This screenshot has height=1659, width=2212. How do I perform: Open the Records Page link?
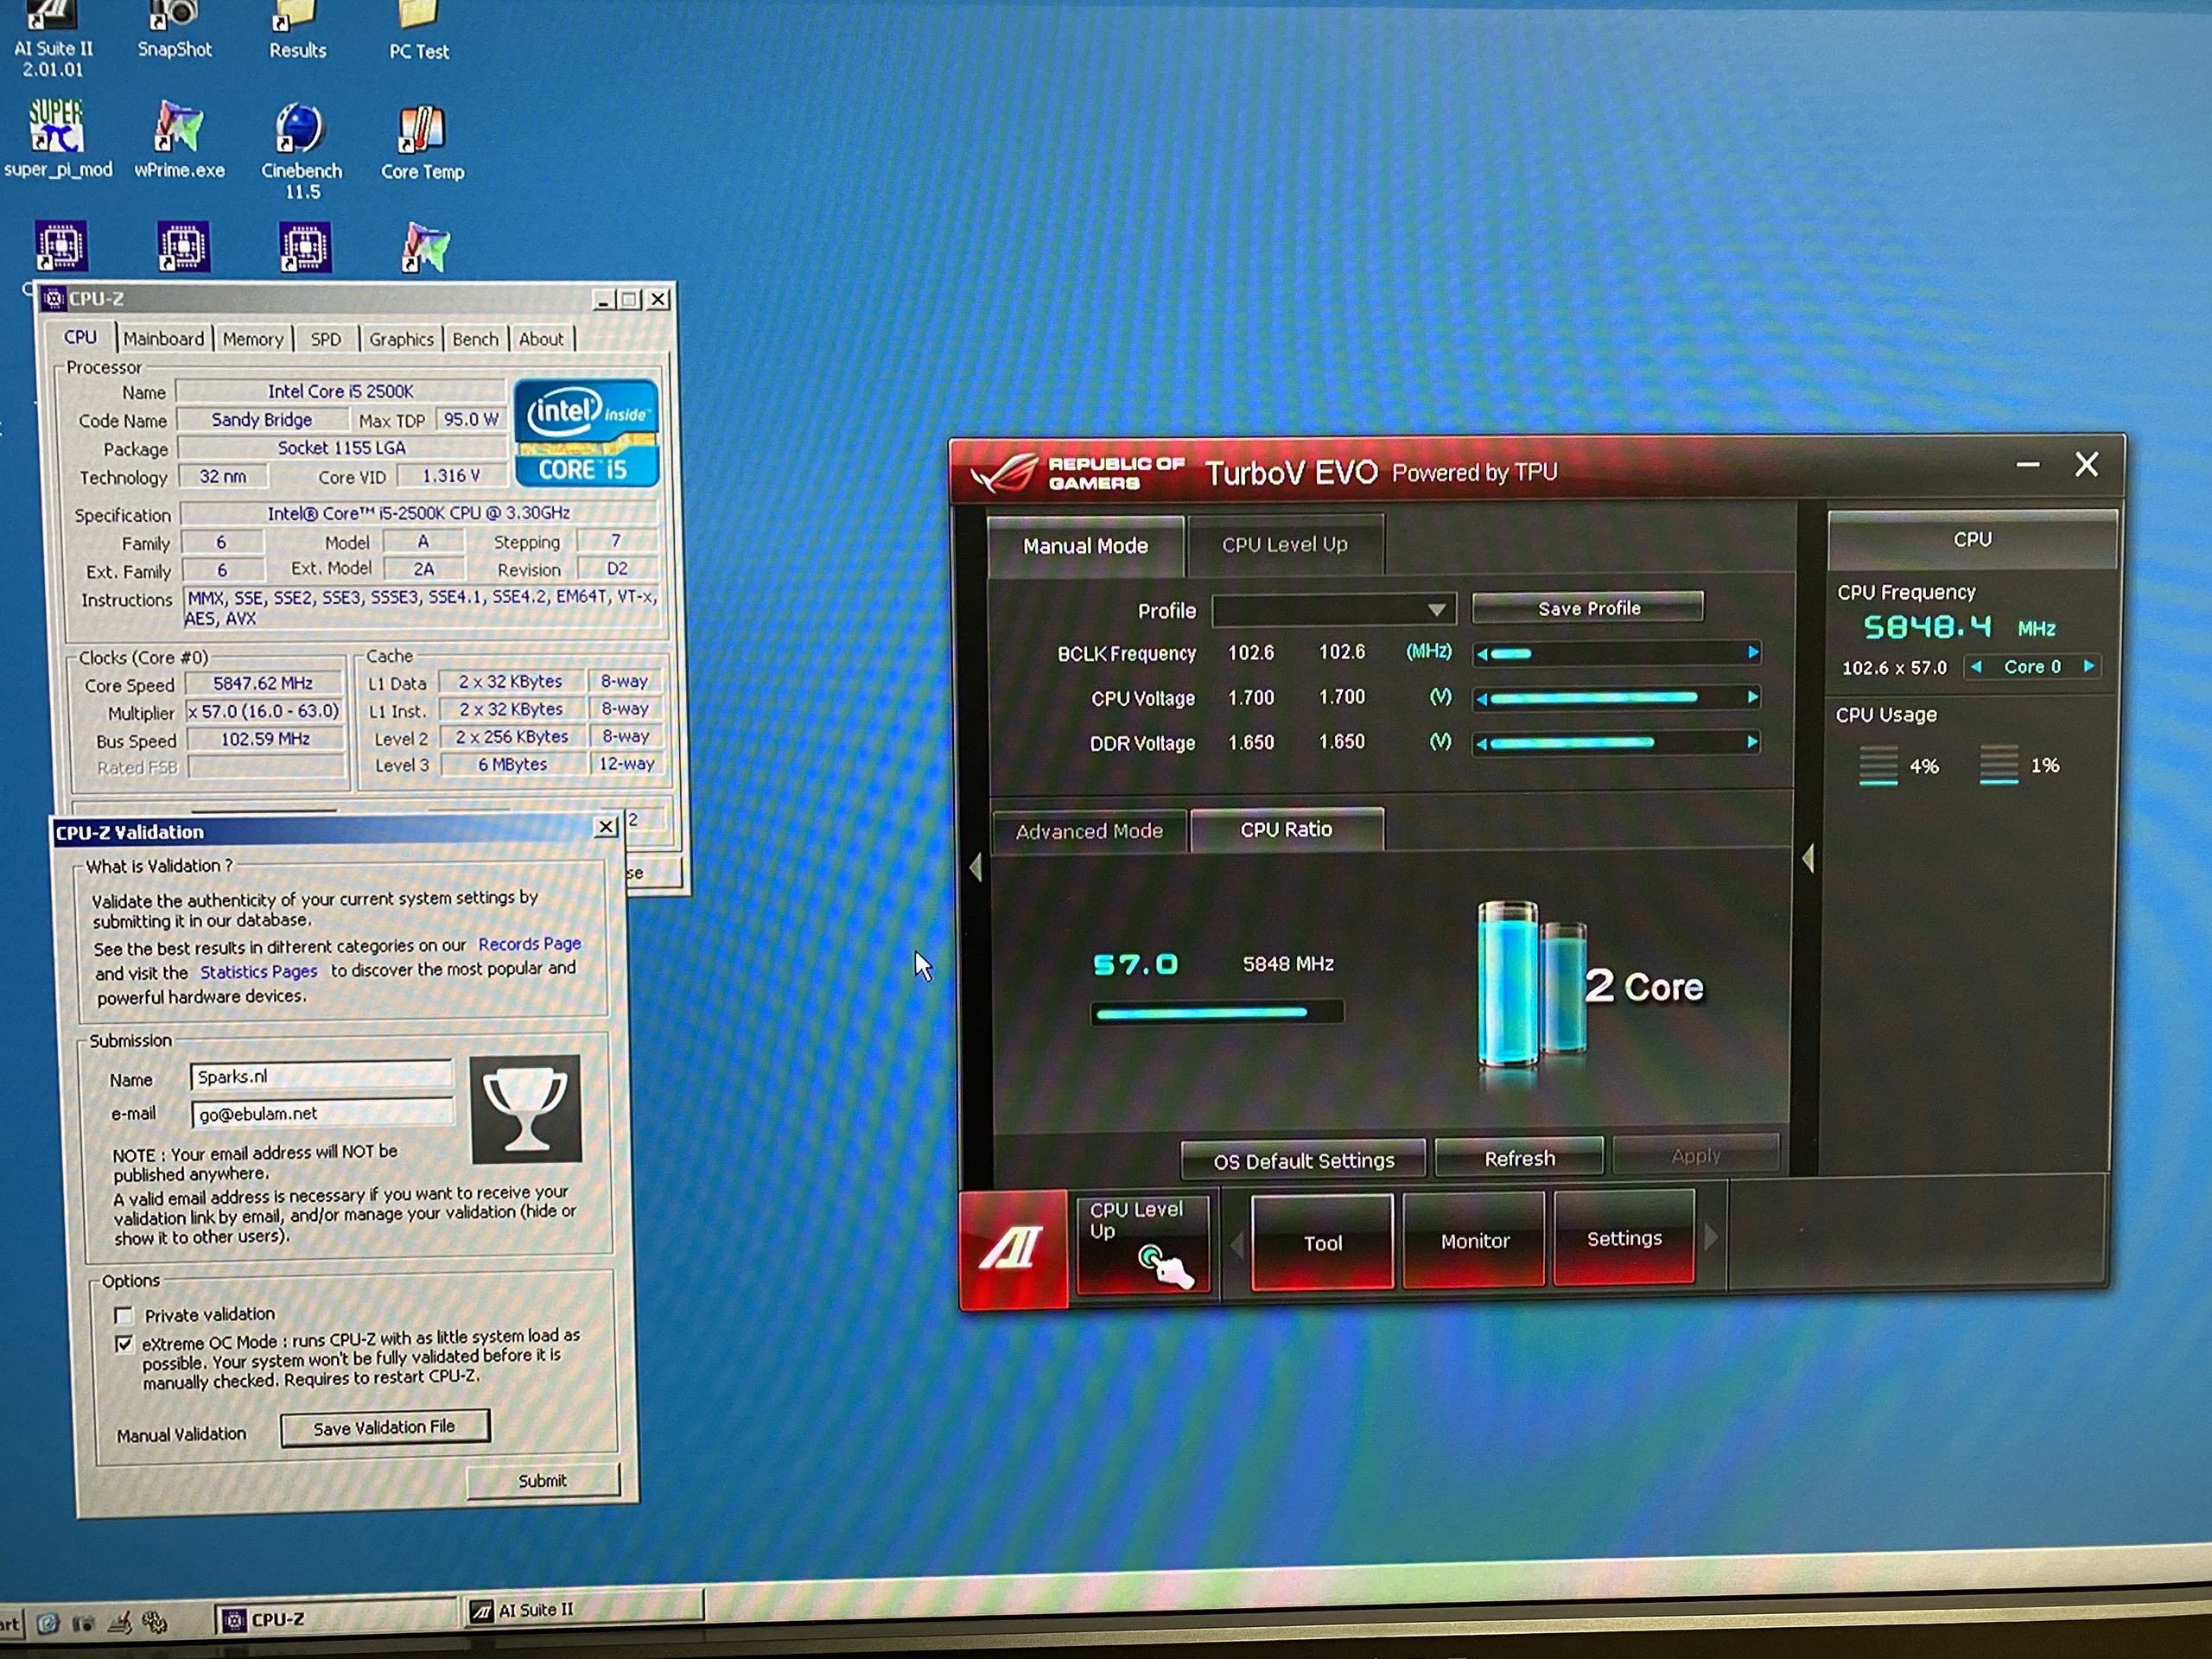click(x=529, y=944)
